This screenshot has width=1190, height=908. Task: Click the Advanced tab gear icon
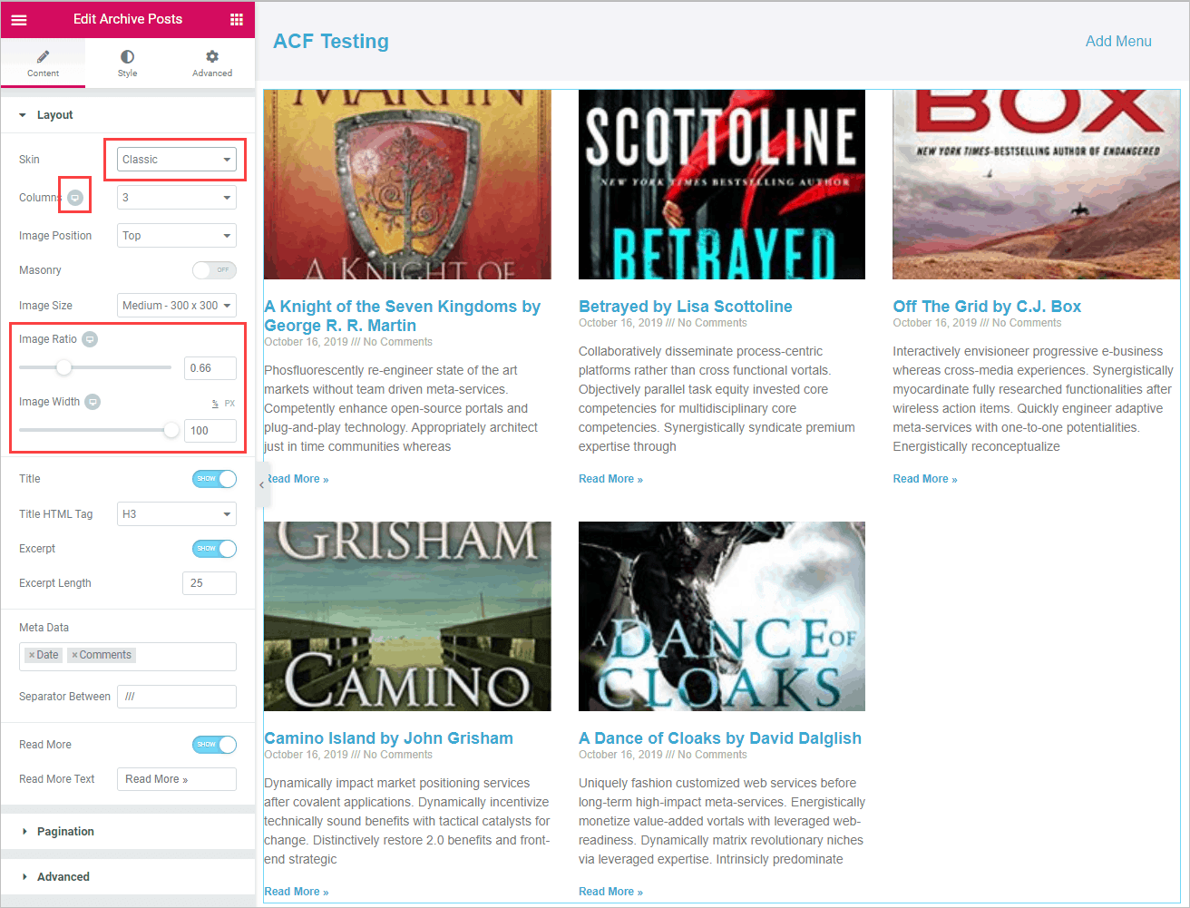point(212,57)
